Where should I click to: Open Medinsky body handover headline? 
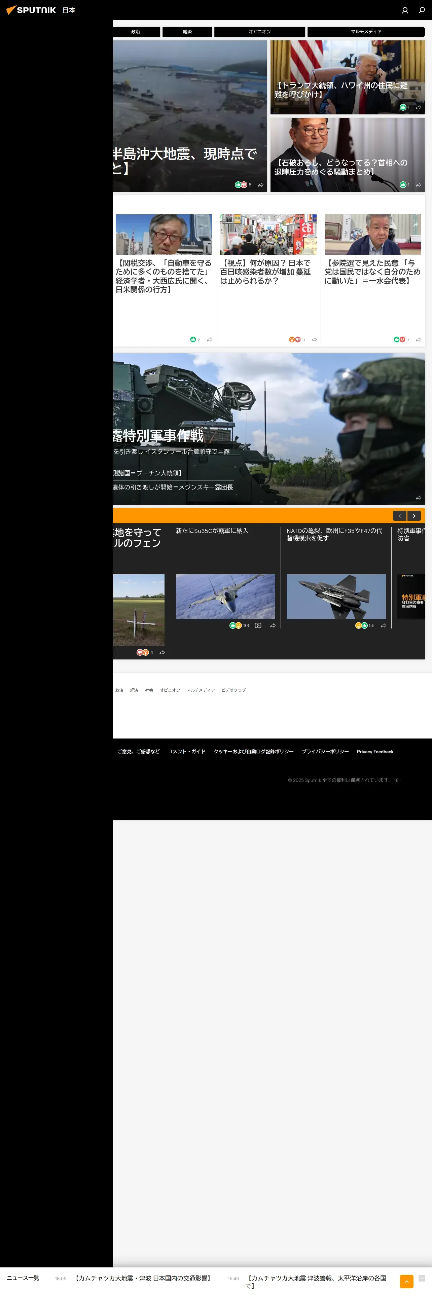pos(173,487)
